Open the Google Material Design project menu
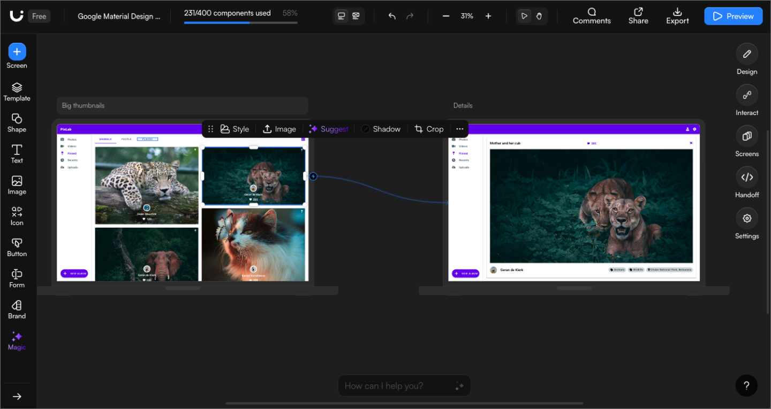Screen dimensions: 771x409 [x=119, y=16]
